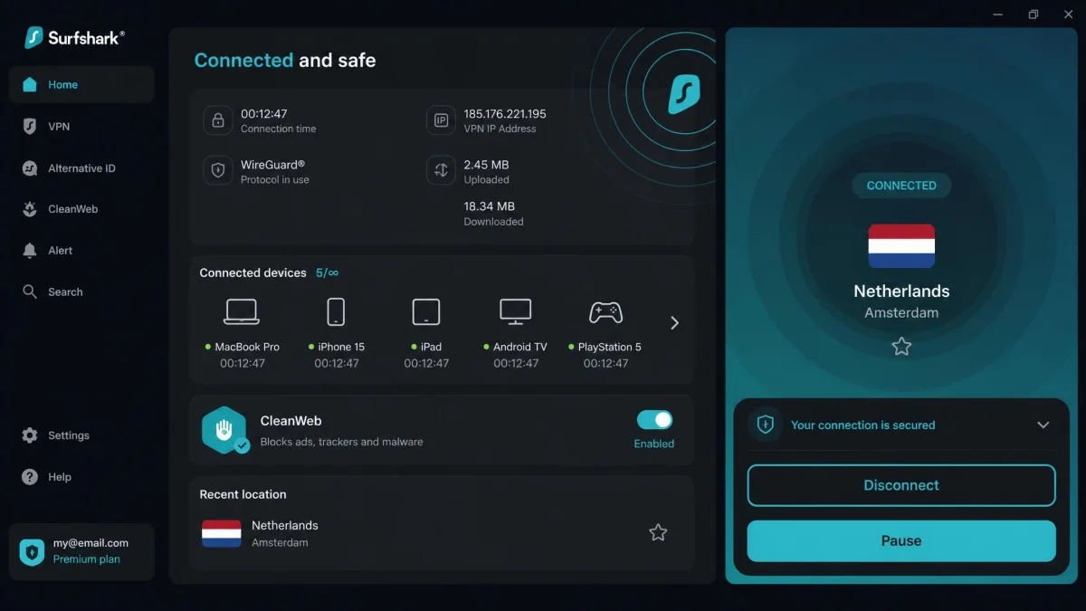
Task: Click the 2.45 MB uploaded value
Action: [x=486, y=165]
